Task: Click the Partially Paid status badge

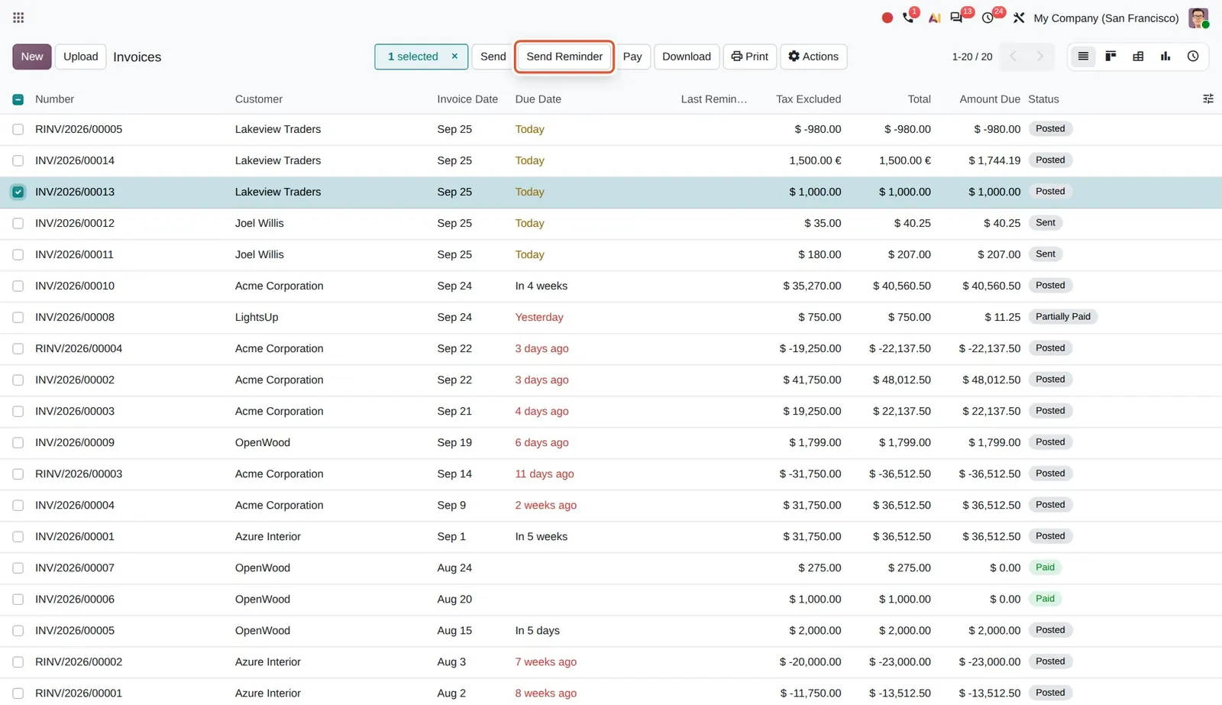Action: pos(1062,316)
